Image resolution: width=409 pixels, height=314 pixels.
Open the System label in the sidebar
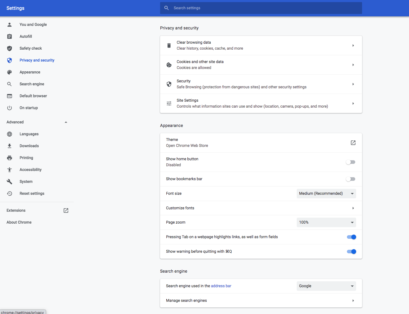pyautogui.click(x=26, y=182)
